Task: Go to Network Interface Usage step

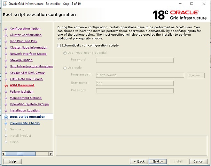Action: [x=28, y=54]
